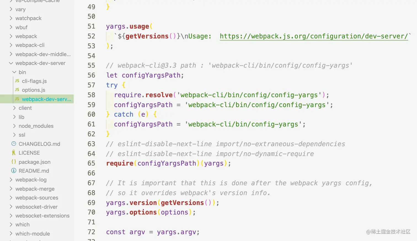Expand the websocket-extensions folder chevron
Viewport: 417px width, 241px height.
(11, 216)
